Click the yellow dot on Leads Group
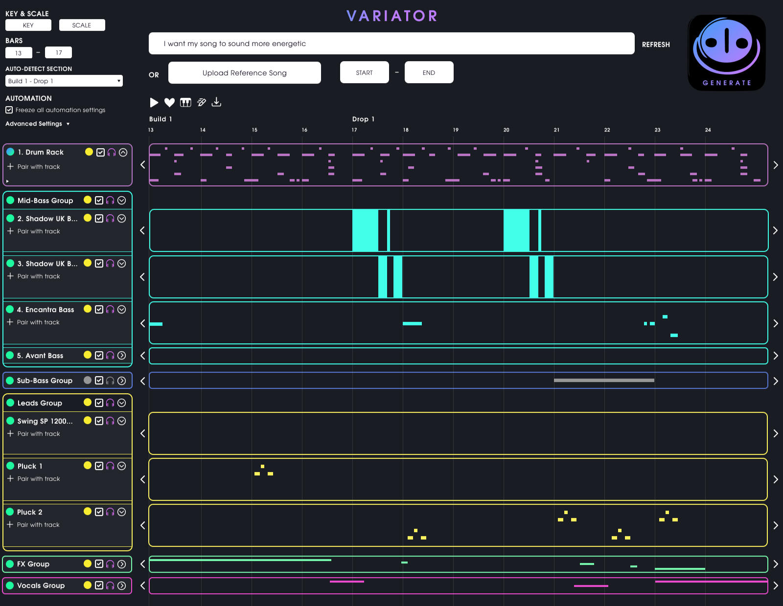Image resolution: width=783 pixels, height=606 pixels. click(x=88, y=403)
